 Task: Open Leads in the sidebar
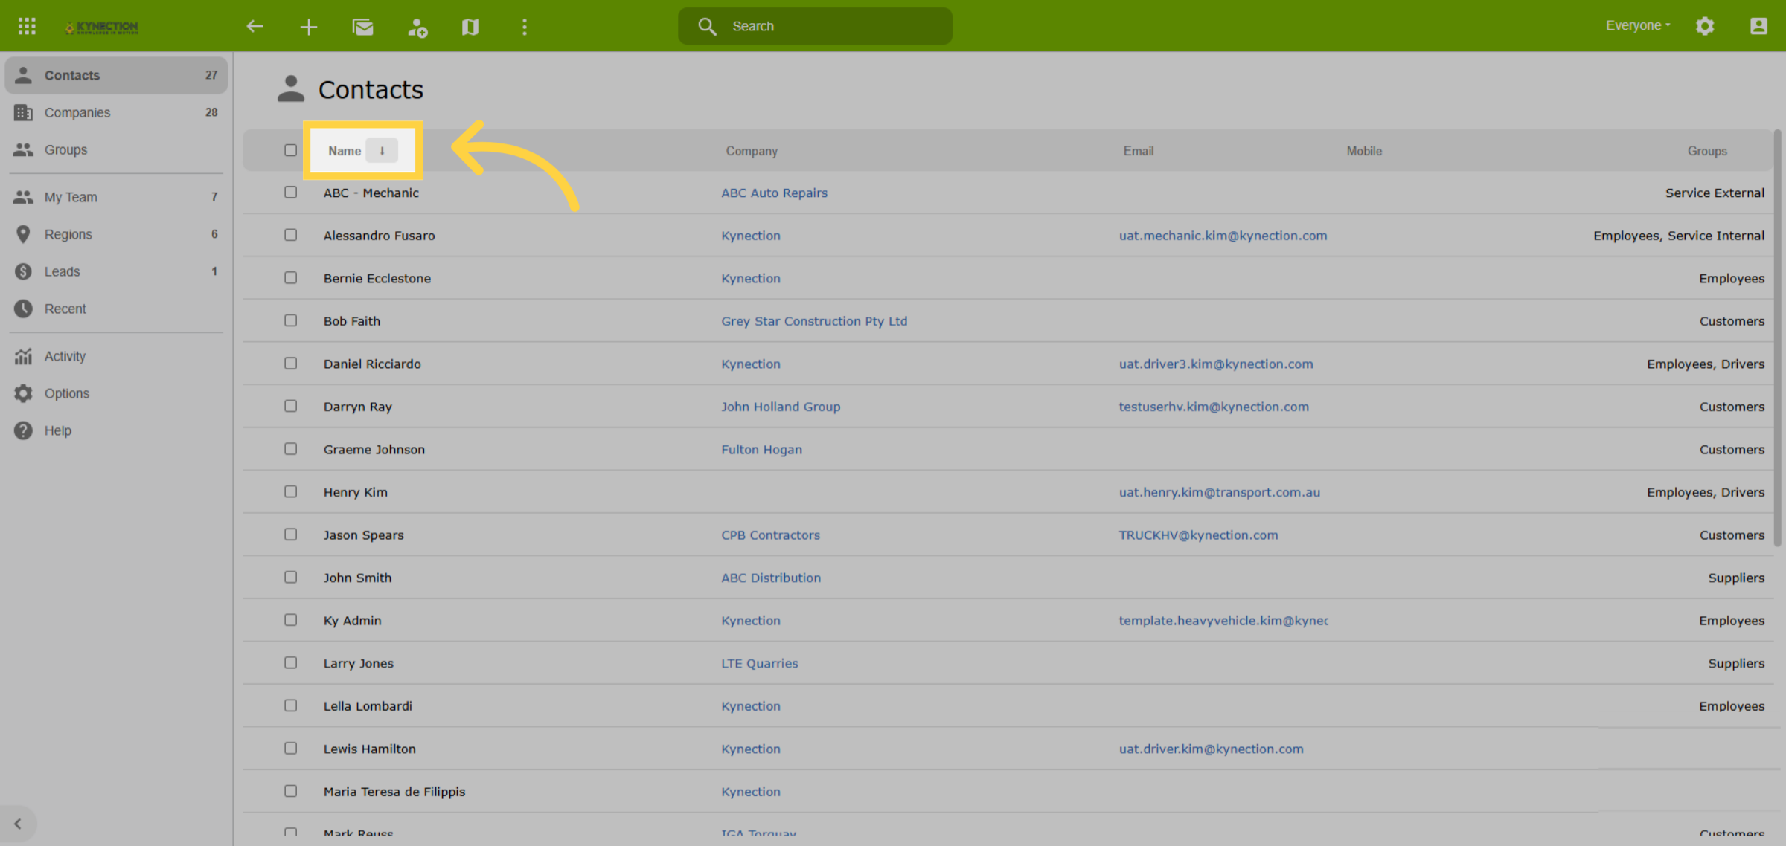click(116, 271)
